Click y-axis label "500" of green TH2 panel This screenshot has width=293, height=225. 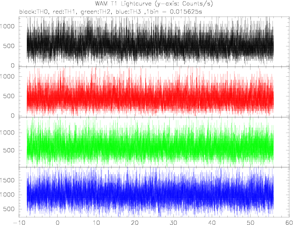(x=9, y=150)
